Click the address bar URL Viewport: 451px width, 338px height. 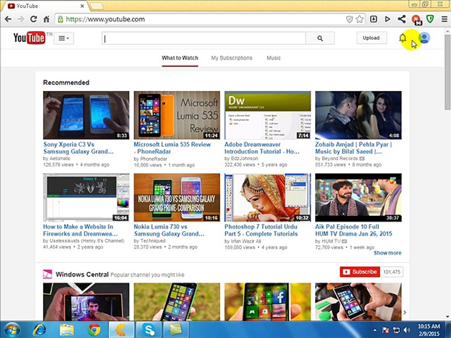pyautogui.click(x=105, y=19)
